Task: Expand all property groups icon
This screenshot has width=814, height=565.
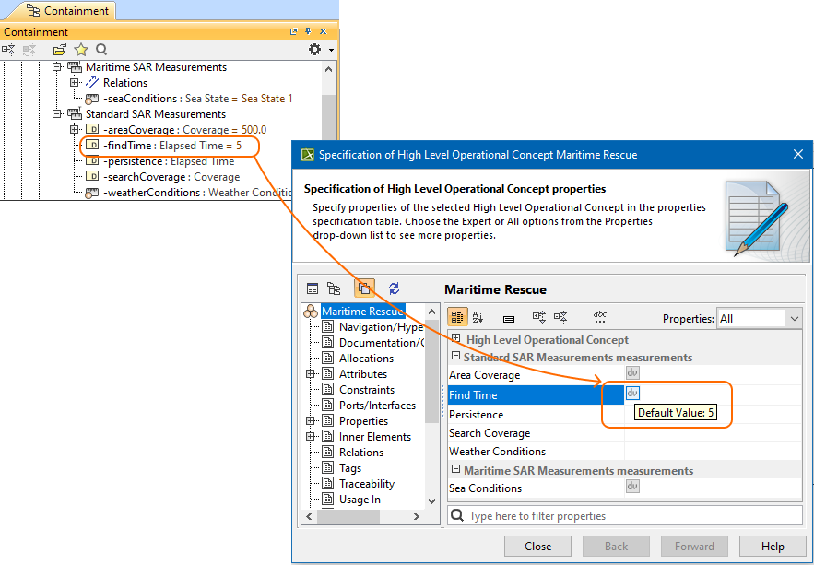Action: click(539, 317)
